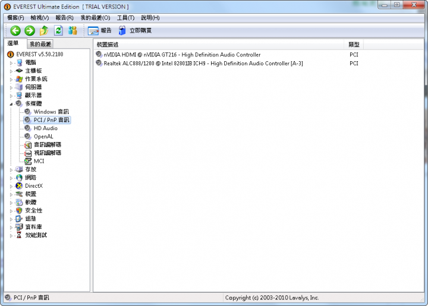Click the 網路 network globe icon
Viewport: 428px width, 306px height.
19,178
